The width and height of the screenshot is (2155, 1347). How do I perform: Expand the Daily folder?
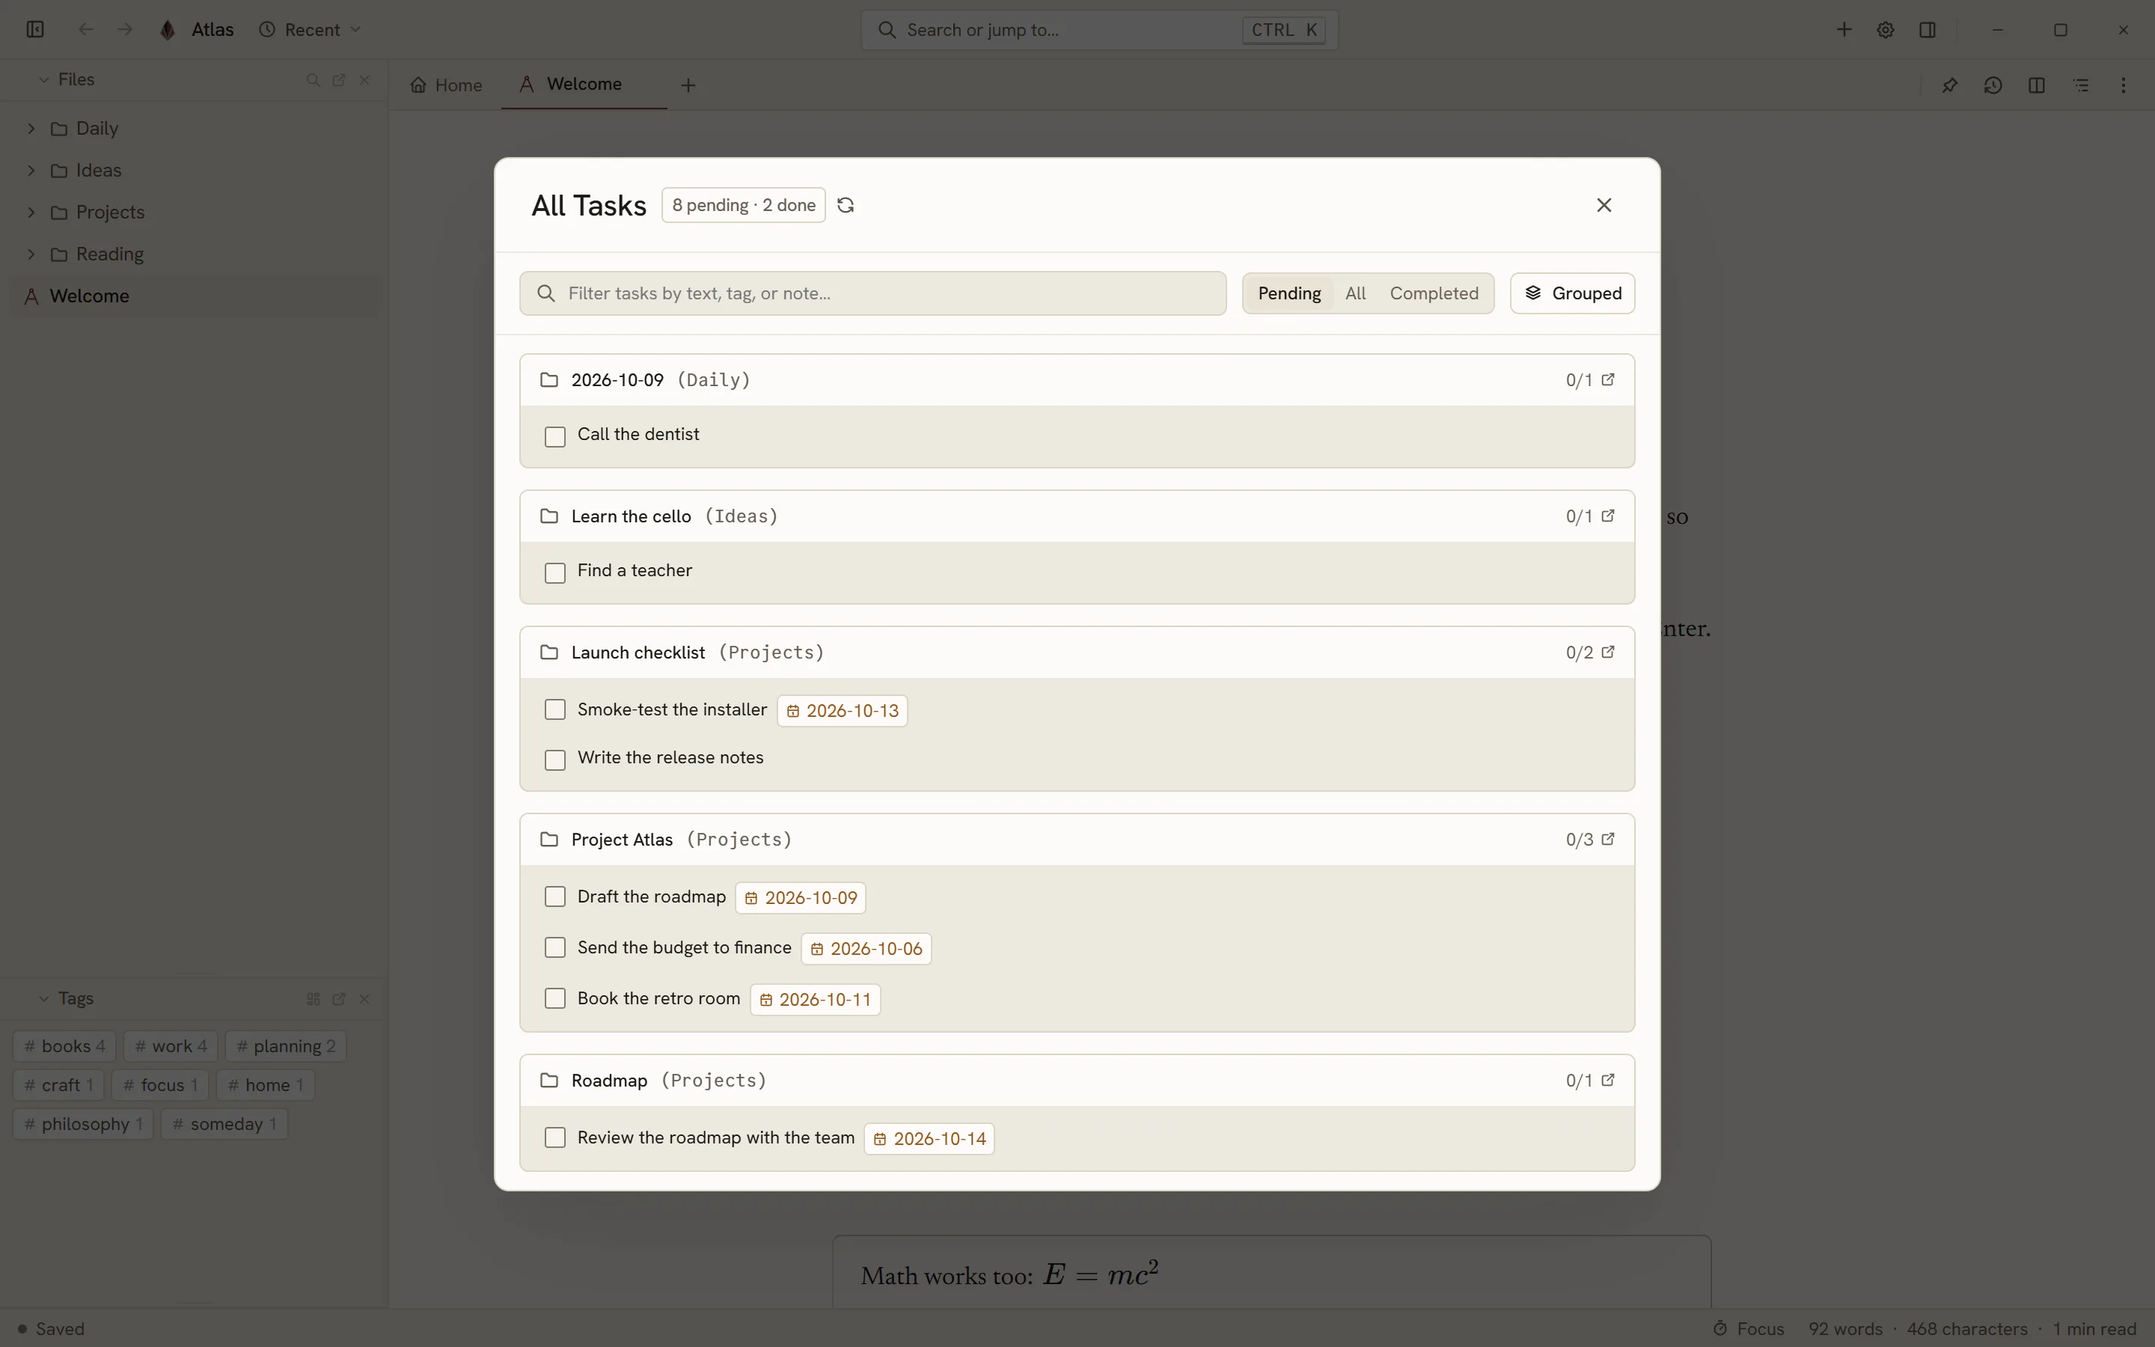tap(31, 128)
